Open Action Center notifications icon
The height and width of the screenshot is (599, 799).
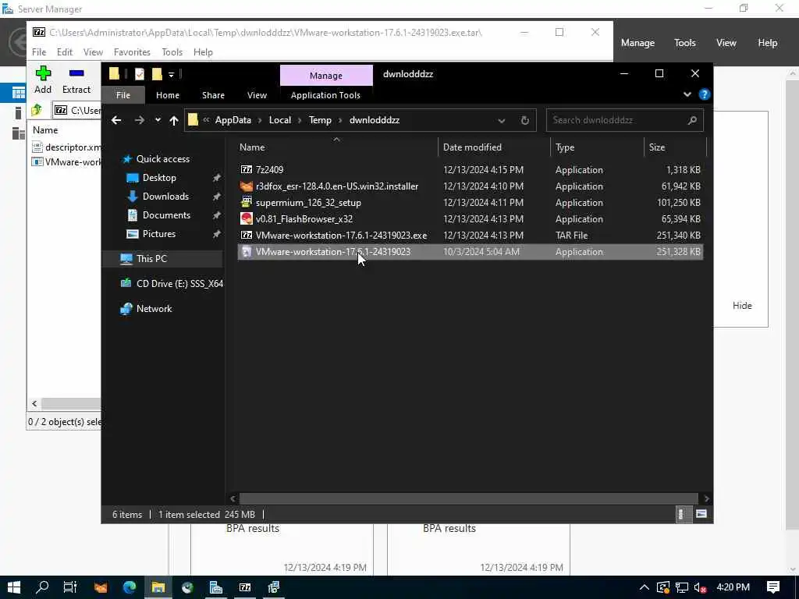click(773, 587)
